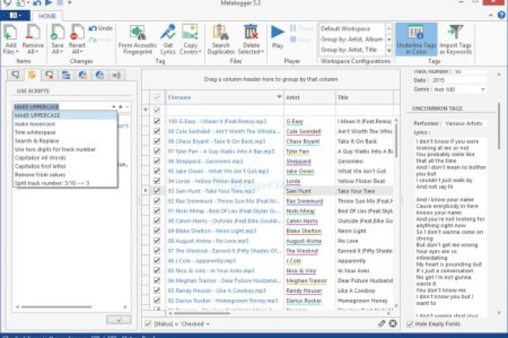508x338 pixels.
Task: Expand the Status Checked filter dropdown arrow
Action: [x=208, y=324]
